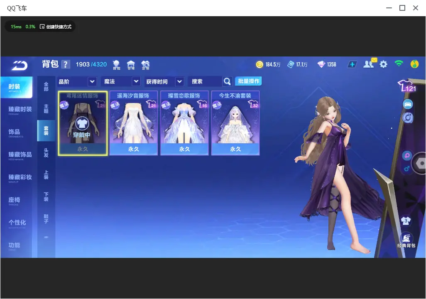Click the hexagon joystick control

coord(420,163)
